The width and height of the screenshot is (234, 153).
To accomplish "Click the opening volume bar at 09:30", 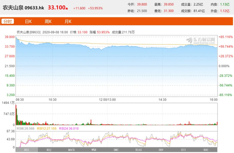I will click(16, 115).
